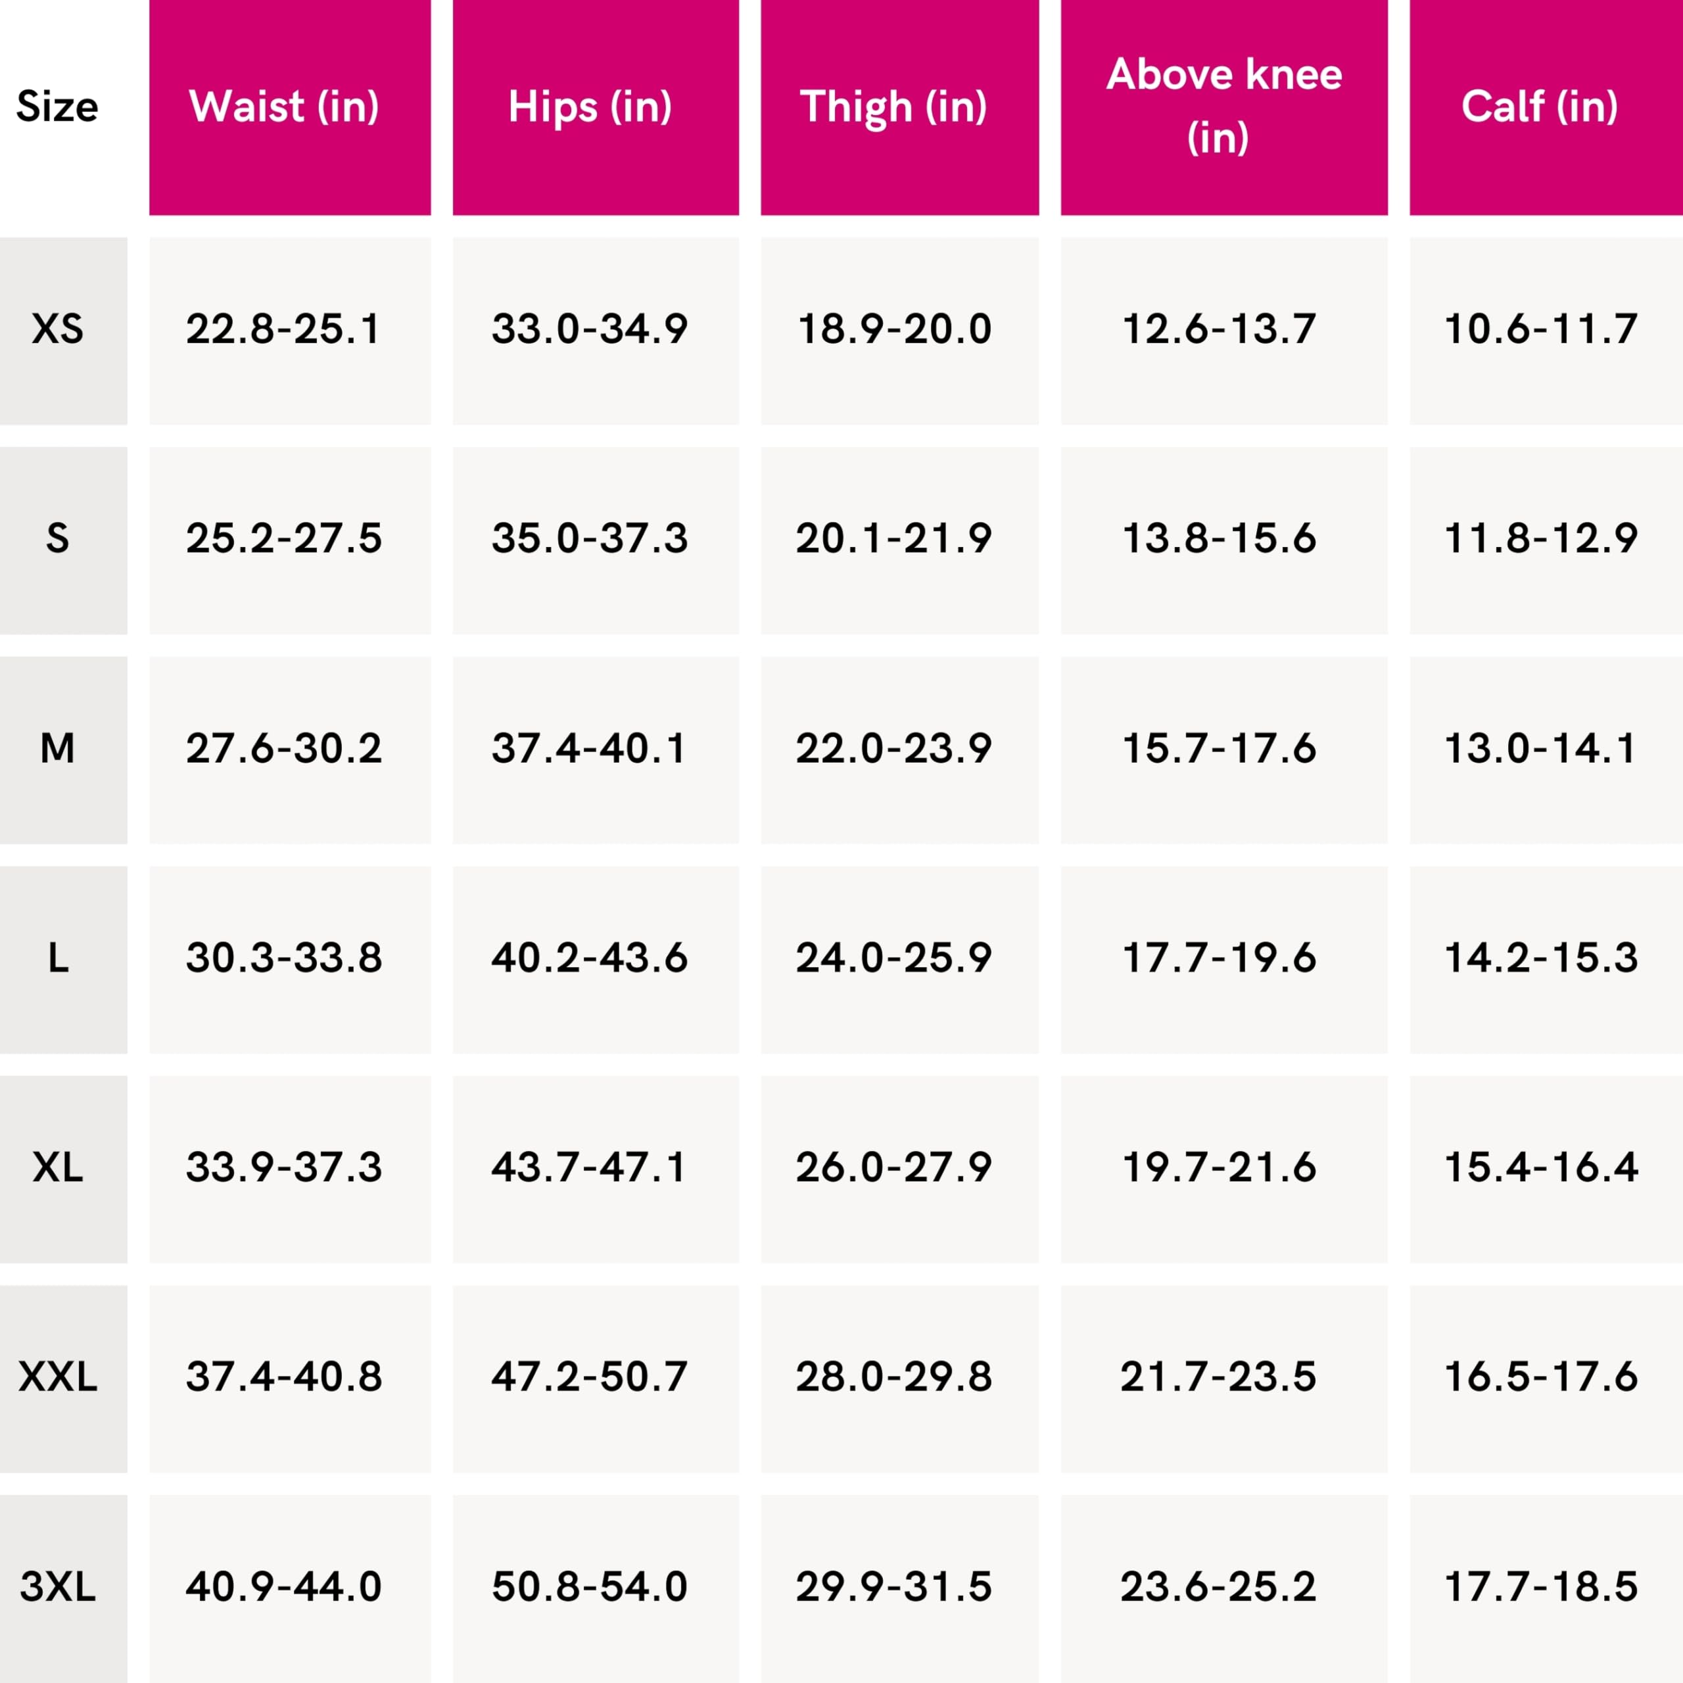Screen dimensions: 1683x1683
Task: Select the Thigh (in) header cell
Action: click(900, 107)
